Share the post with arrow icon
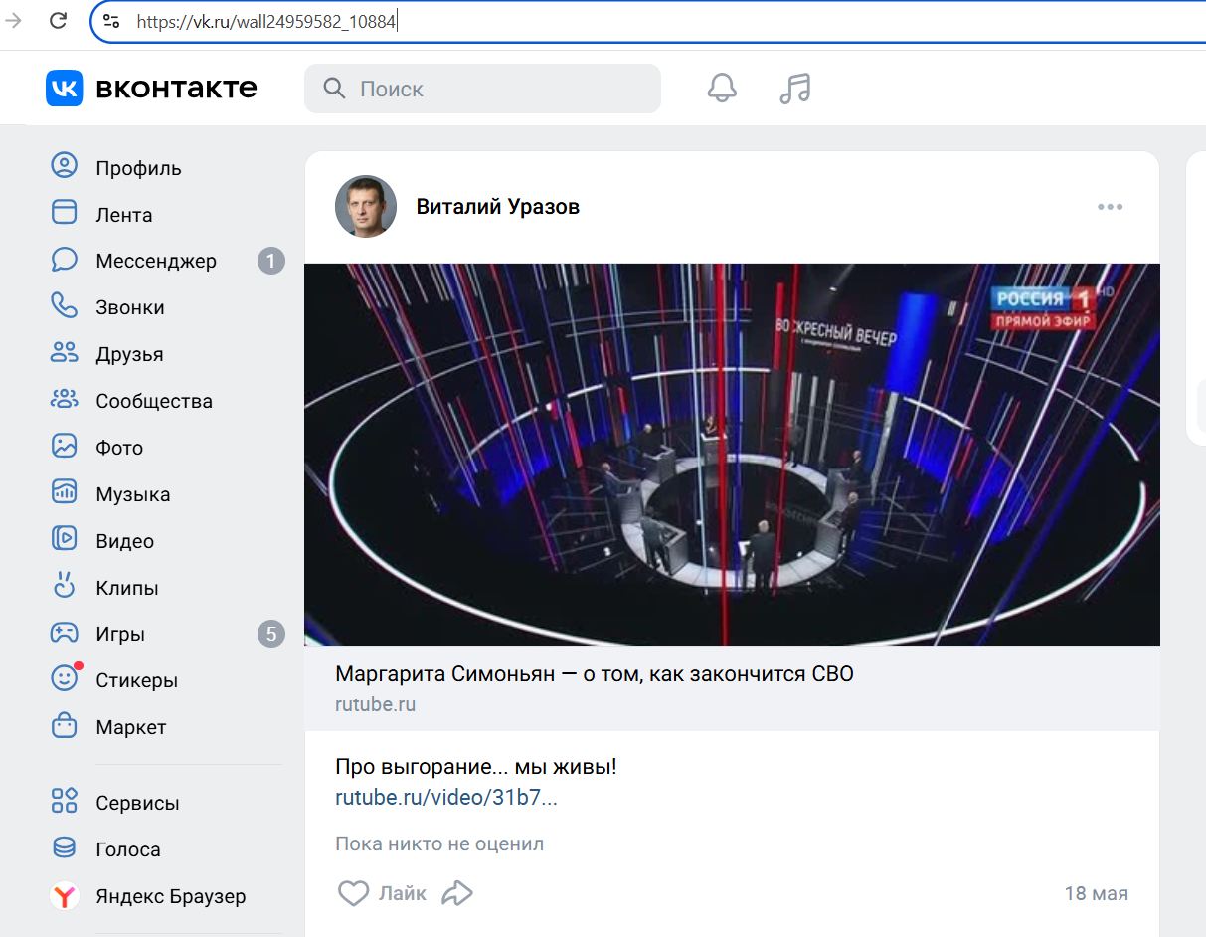Screen dimensions: 1206x937 coord(456,893)
